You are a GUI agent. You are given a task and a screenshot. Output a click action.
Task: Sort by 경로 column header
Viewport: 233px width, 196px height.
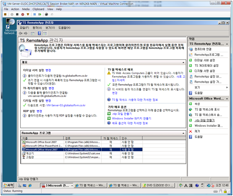click(x=82, y=138)
